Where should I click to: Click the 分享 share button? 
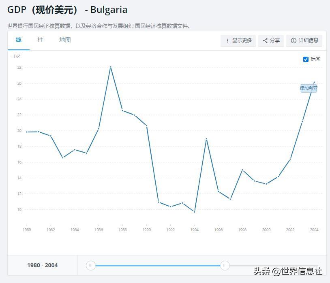271,40
